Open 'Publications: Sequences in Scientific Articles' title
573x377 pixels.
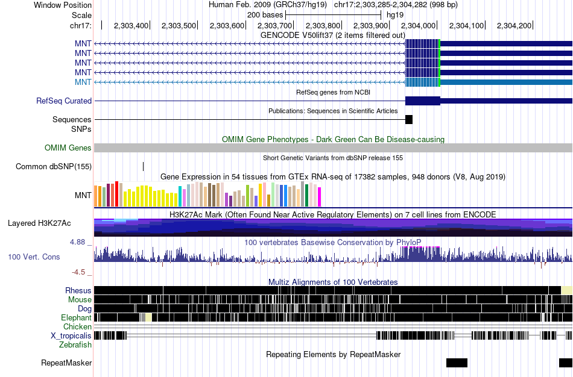tap(333, 111)
